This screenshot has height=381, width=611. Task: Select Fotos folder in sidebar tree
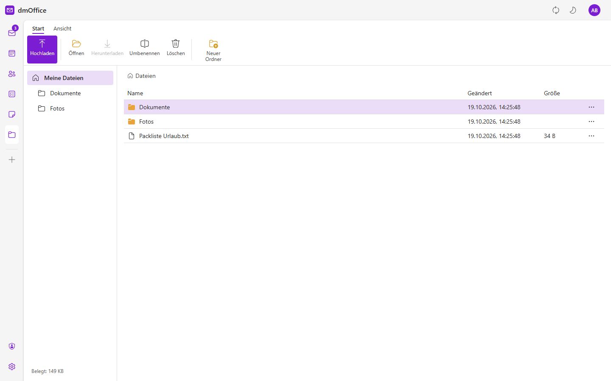70,108
